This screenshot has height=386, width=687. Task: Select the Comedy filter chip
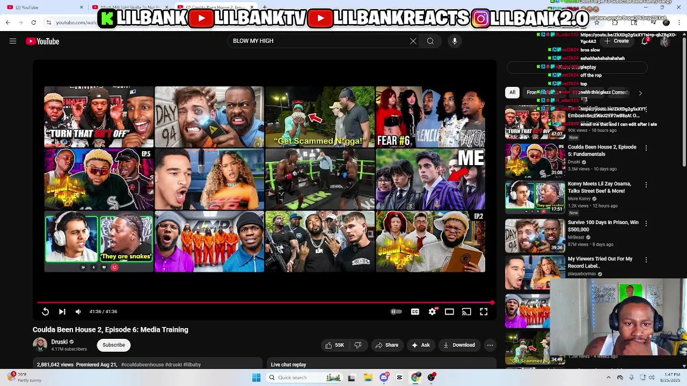coord(620,92)
